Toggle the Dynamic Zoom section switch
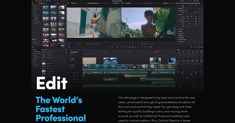This screenshot has height=123, width=235. tap(177, 33)
